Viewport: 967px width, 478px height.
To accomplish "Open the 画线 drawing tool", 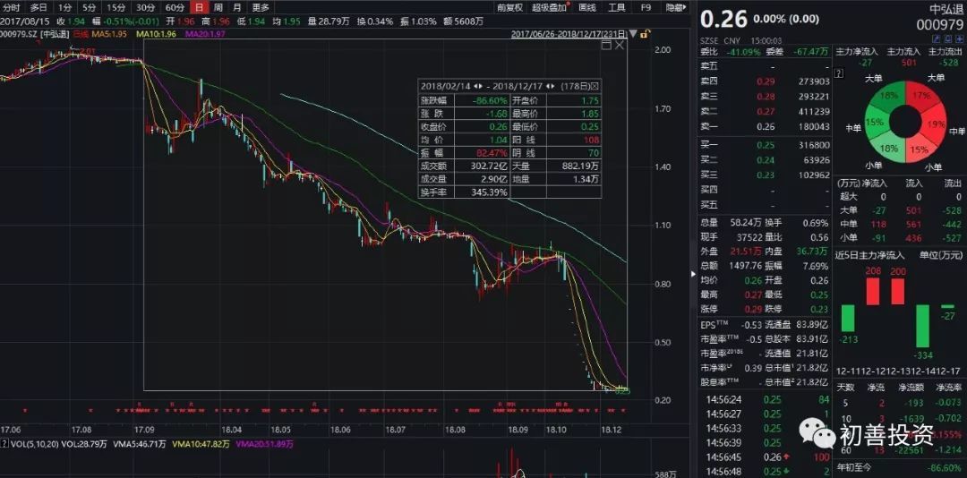I will pos(586,7).
